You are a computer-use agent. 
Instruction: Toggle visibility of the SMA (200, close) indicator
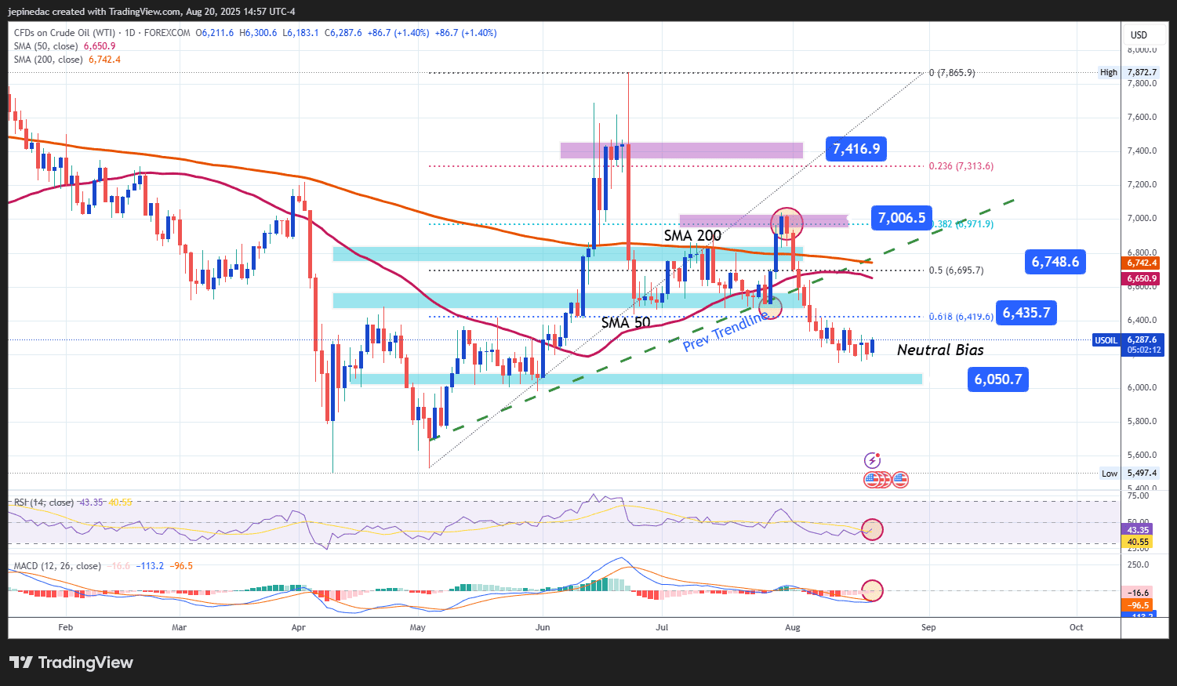click(48, 59)
